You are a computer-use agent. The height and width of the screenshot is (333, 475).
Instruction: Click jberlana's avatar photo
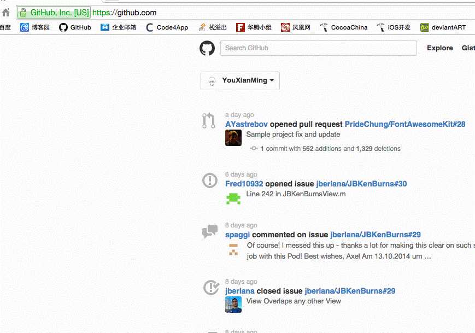click(x=233, y=305)
